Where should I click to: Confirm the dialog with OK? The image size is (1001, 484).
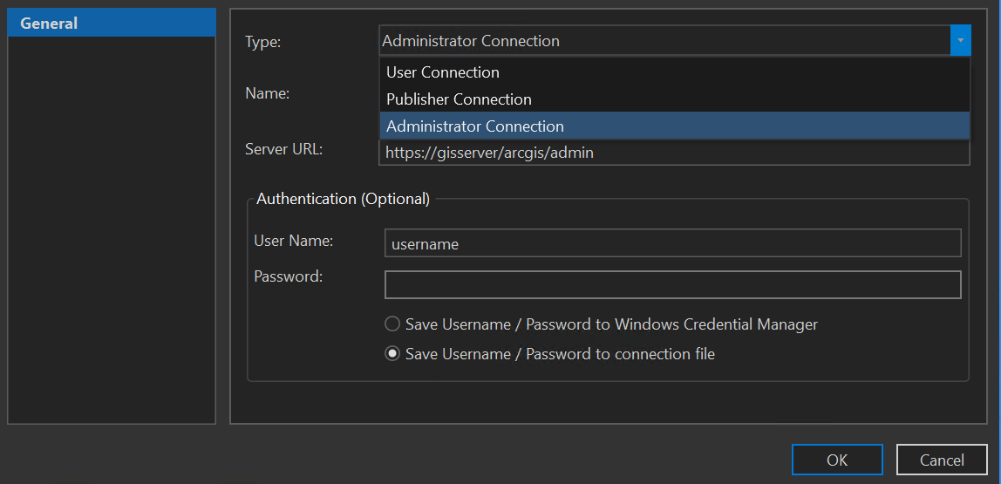tap(836, 460)
